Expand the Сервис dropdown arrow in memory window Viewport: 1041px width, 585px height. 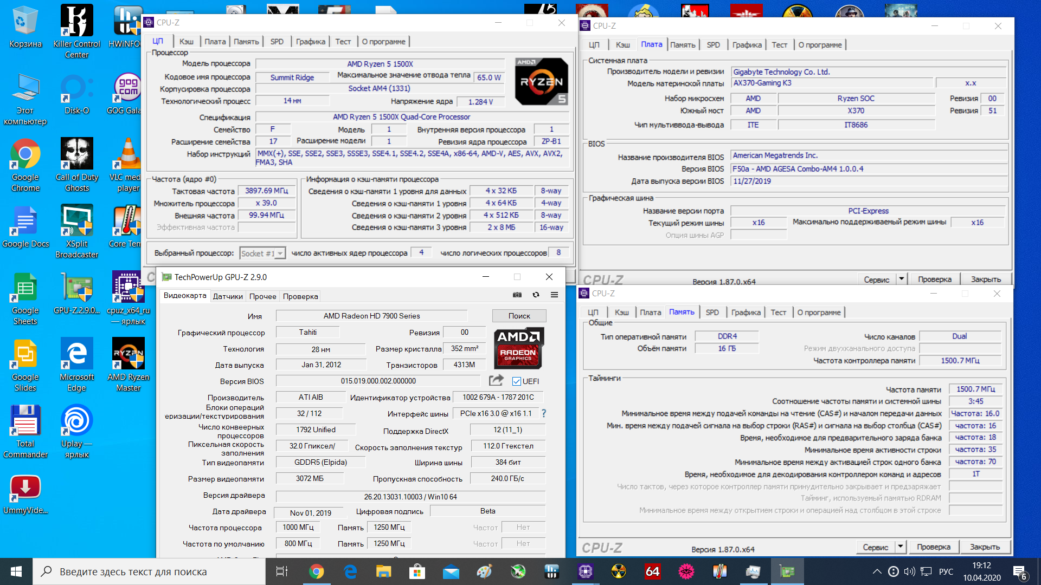tap(900, 547)
